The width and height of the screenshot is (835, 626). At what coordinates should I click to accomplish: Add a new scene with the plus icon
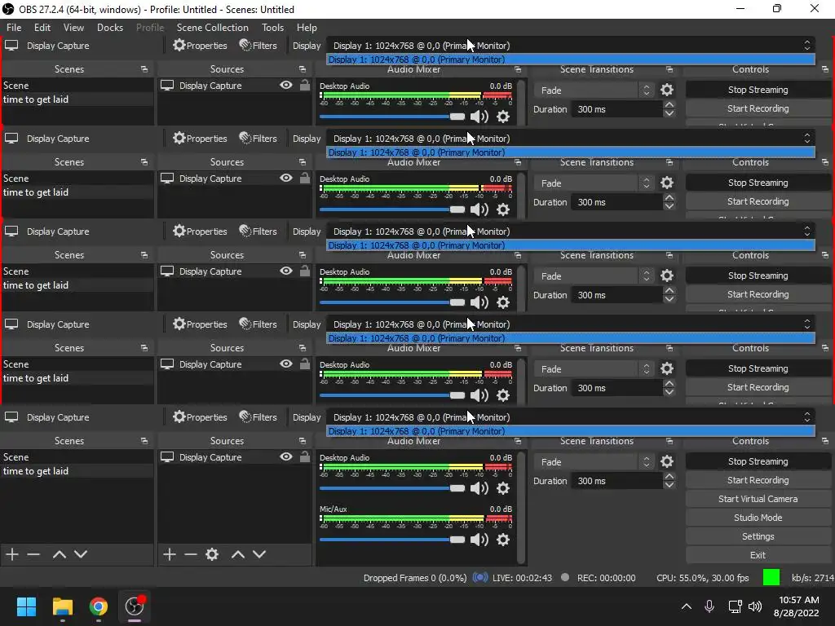(12, 554)
